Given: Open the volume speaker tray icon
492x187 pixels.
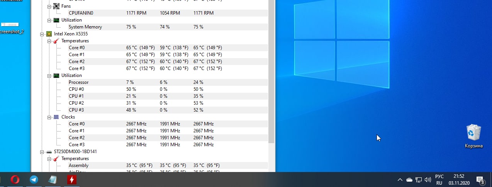Looking at the screenshot, I should point(428,180).
